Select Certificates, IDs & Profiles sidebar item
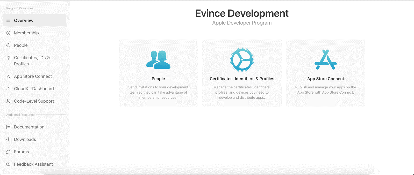The width and height of the screenshot is (414, 175). point(32,61)
